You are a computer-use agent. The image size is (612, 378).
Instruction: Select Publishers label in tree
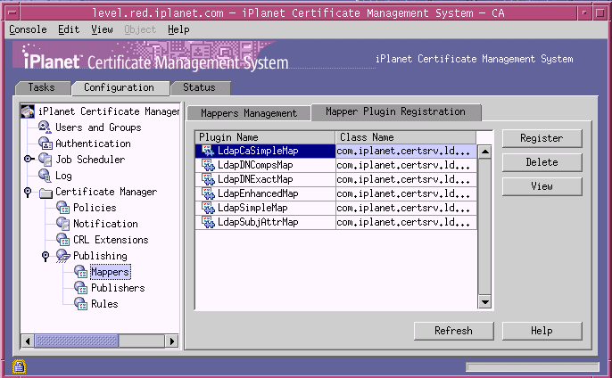click(x=118, y=288)
